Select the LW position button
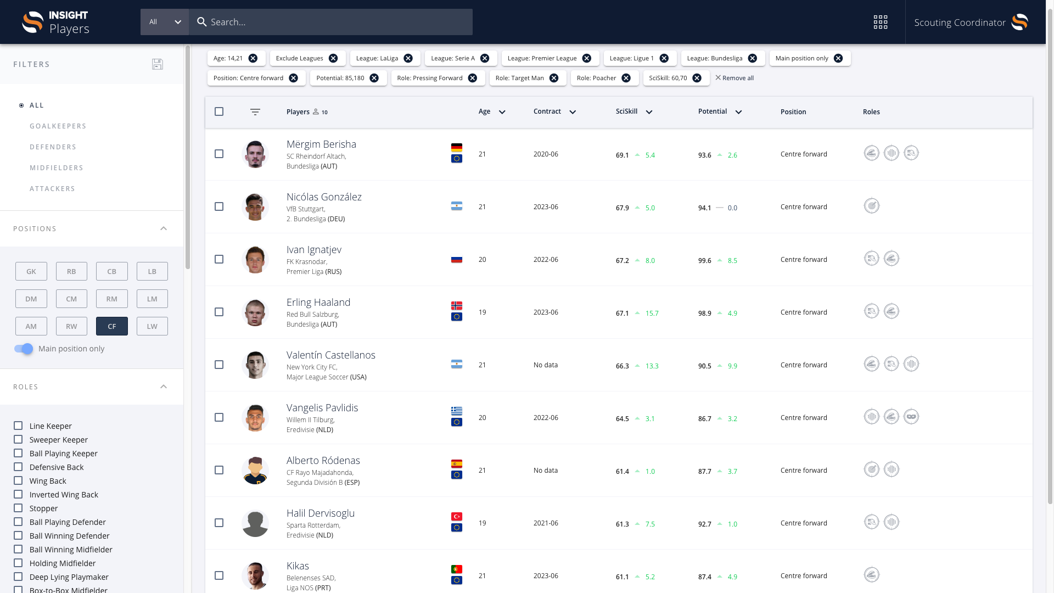The height and width of the screenshot is (593, 1054). click(x=152, y=326)
